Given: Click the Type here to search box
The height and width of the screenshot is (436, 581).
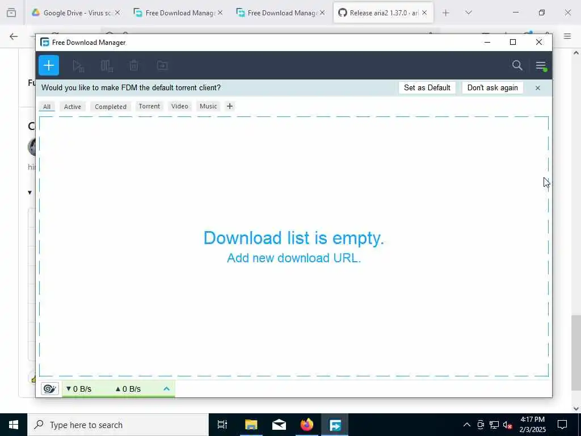Looking at the screenshot, I should click(x=118, y=425).
